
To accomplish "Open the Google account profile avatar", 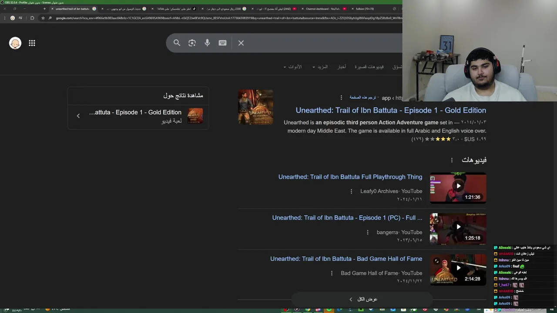I will [x=15, y=43].
